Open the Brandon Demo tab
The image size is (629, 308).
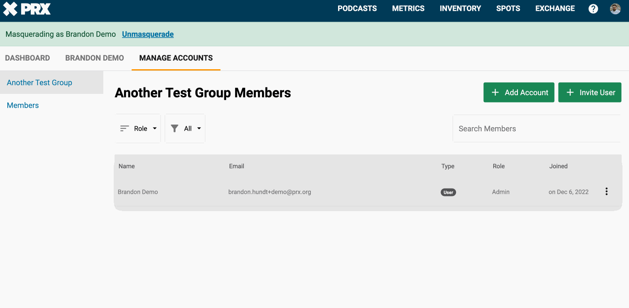tap(94, 58)
